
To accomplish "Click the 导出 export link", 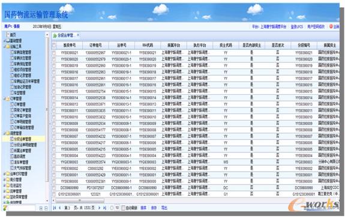I will (x=164, y=208).
